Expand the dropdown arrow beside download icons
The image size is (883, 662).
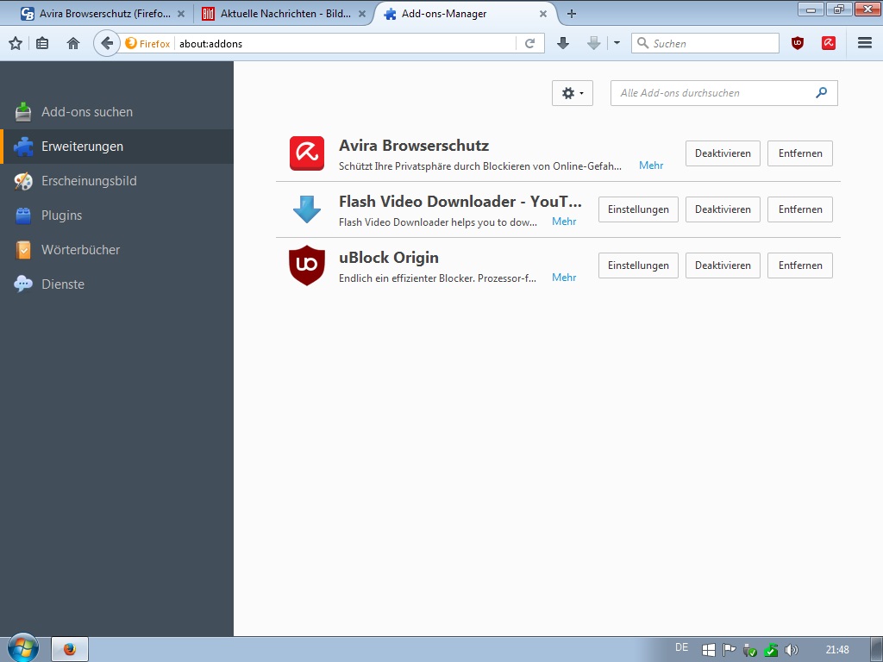click(617, 43)
